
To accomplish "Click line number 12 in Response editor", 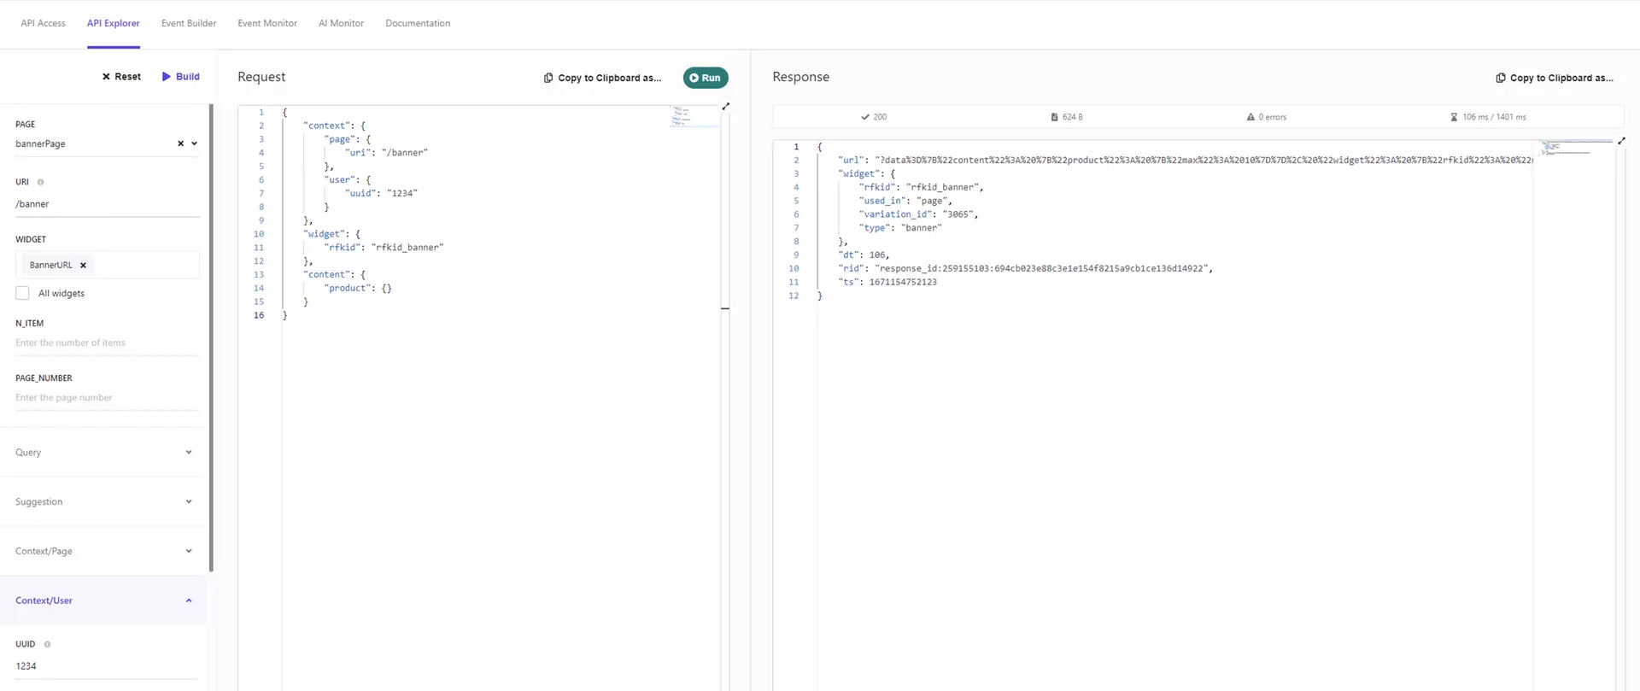I will pos(794,296).
